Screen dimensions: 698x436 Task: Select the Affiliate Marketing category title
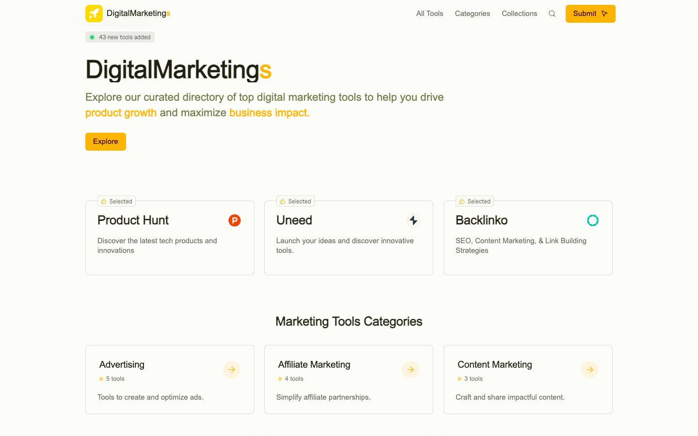click(x=314, y=365)
